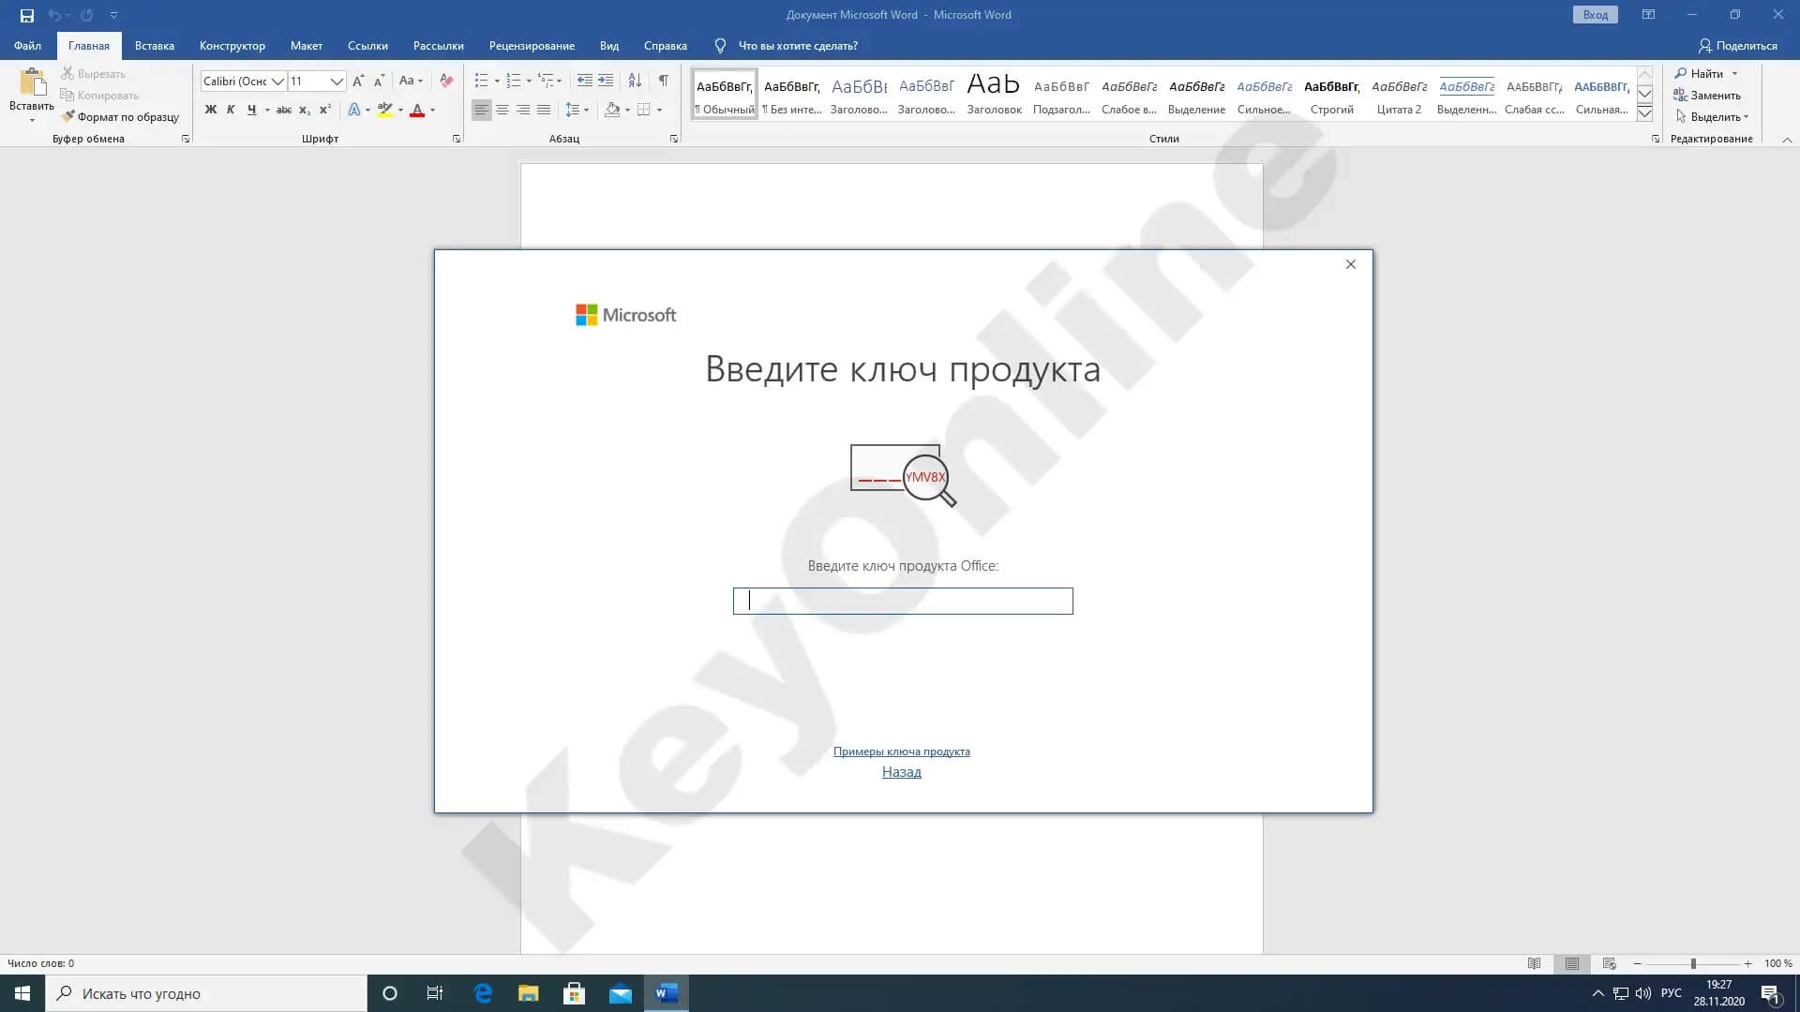Decrease font size with A-down icon
This screenshot has height=1012, width=1800.
coord(379,82)
